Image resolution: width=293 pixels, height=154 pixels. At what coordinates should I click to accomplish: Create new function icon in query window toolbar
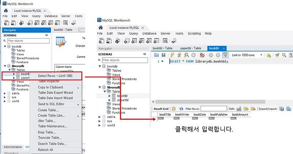pos(156,41)
